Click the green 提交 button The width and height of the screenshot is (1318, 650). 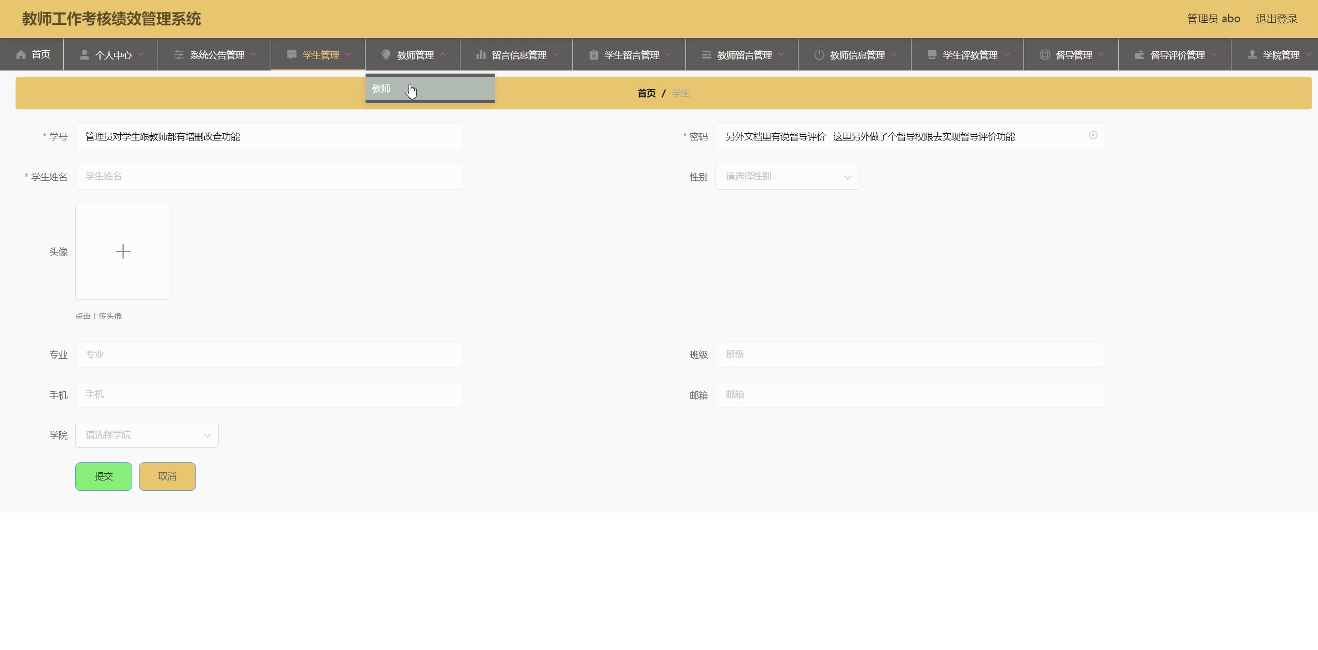point(104,476)
